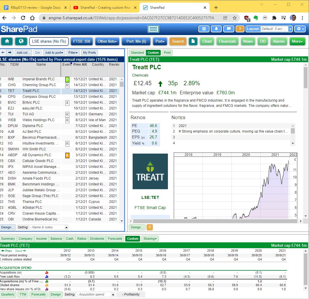Open the list view header button
The image size is (309, 299).
pos(204,29)
